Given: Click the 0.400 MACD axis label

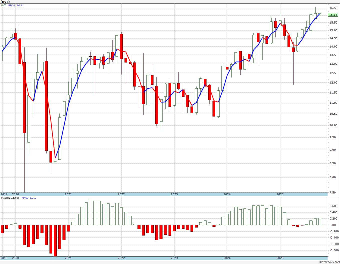Looking at the screenshot, I should (x=333, y=212).
